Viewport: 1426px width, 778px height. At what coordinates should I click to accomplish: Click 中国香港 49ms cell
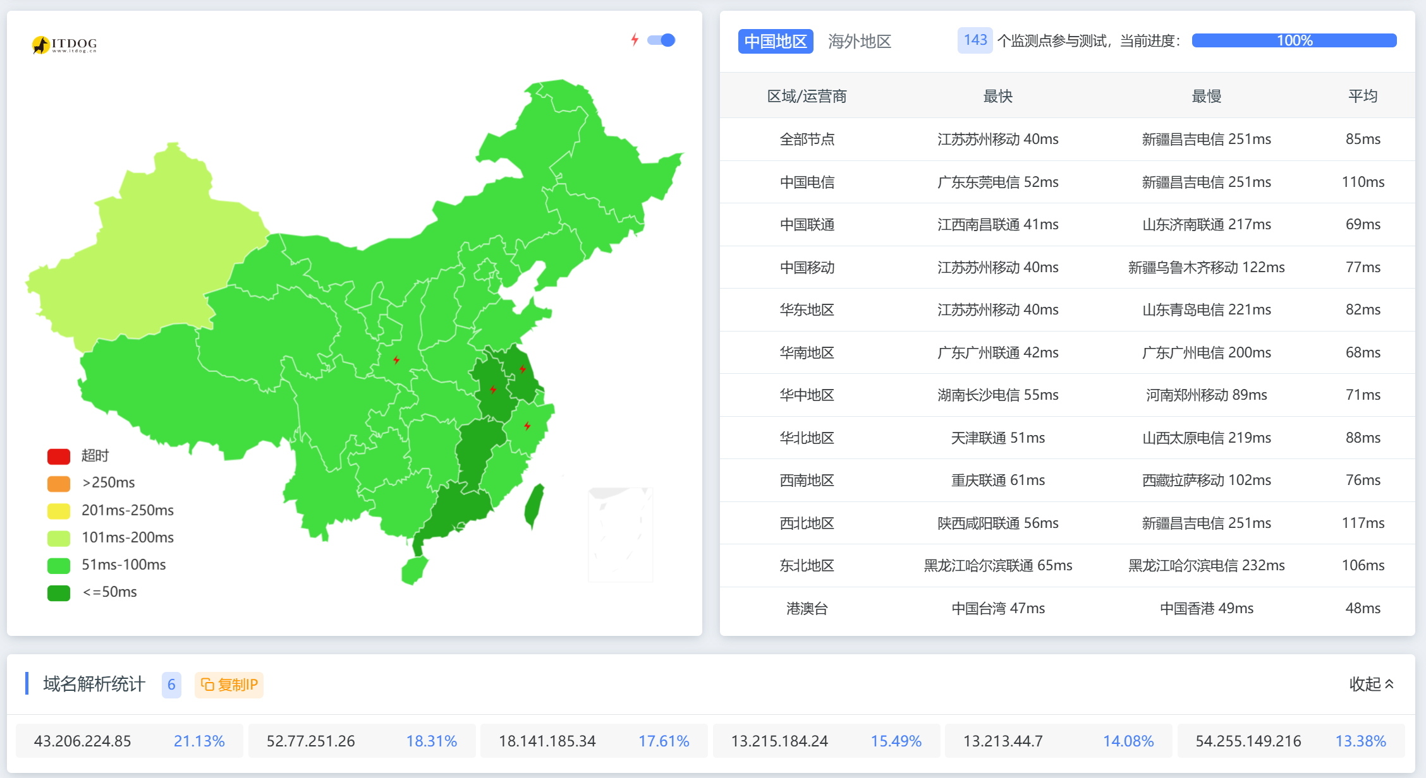pos(1206,608)
